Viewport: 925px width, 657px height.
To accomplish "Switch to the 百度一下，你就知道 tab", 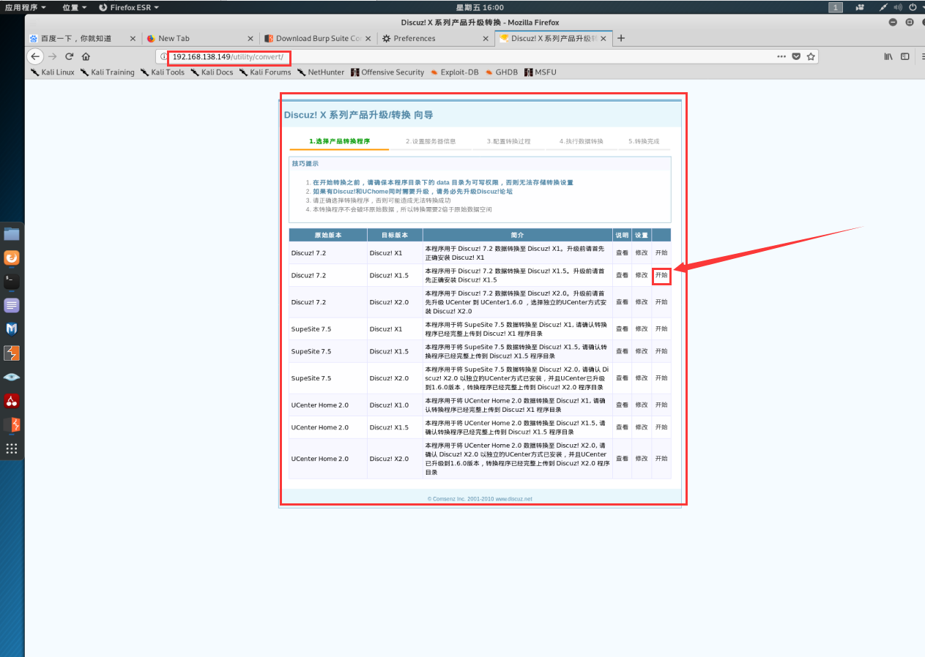I will tap(83, 39).
